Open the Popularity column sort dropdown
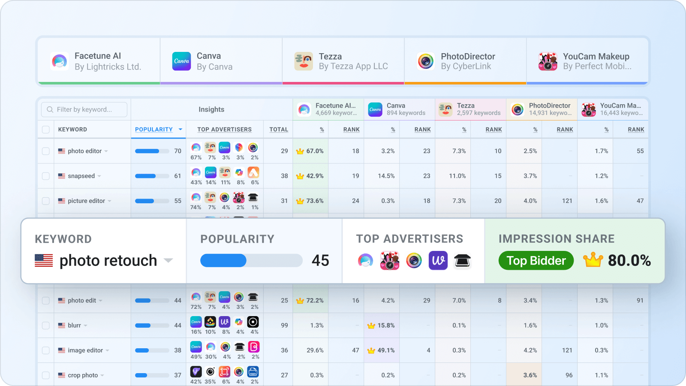686x386 pixels. pyautogui.click(x=181, y=129)
